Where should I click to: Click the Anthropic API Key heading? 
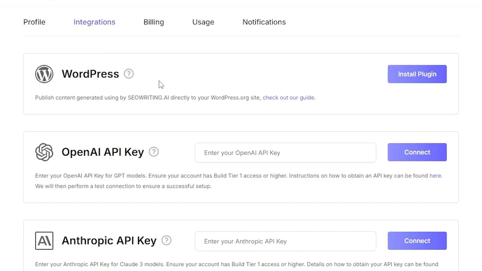coord(109,241)
